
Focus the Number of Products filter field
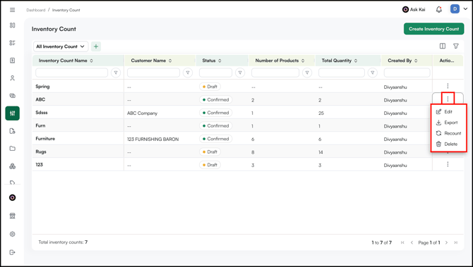tap(275, 73)
